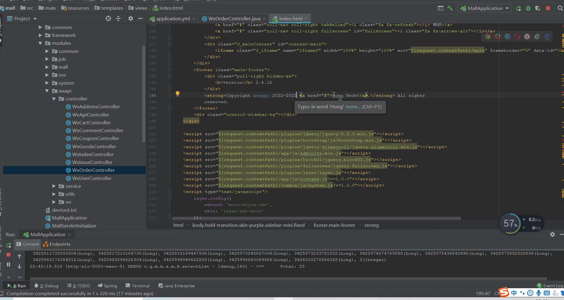Viewport: 564px width, 300px height.
Task: Click the Run MallApplication rerun icon
Action: pyautogui.click(x=518, y=8)
